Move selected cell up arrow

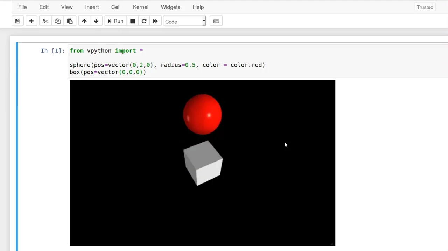click(x=84, y=21)
